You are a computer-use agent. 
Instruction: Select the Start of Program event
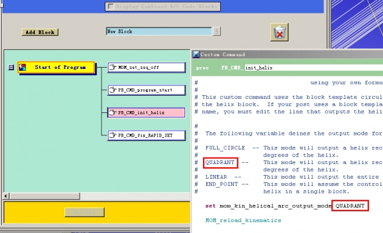[x=56, y=68]
